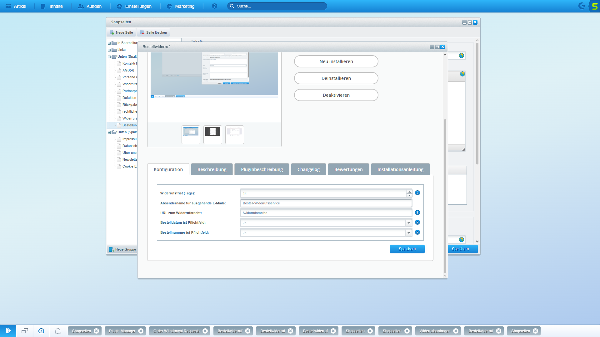The width and height of the screenshot is (600, 337).
Task: Click the Absendername E-Mails input field
Action: (326, 203)
